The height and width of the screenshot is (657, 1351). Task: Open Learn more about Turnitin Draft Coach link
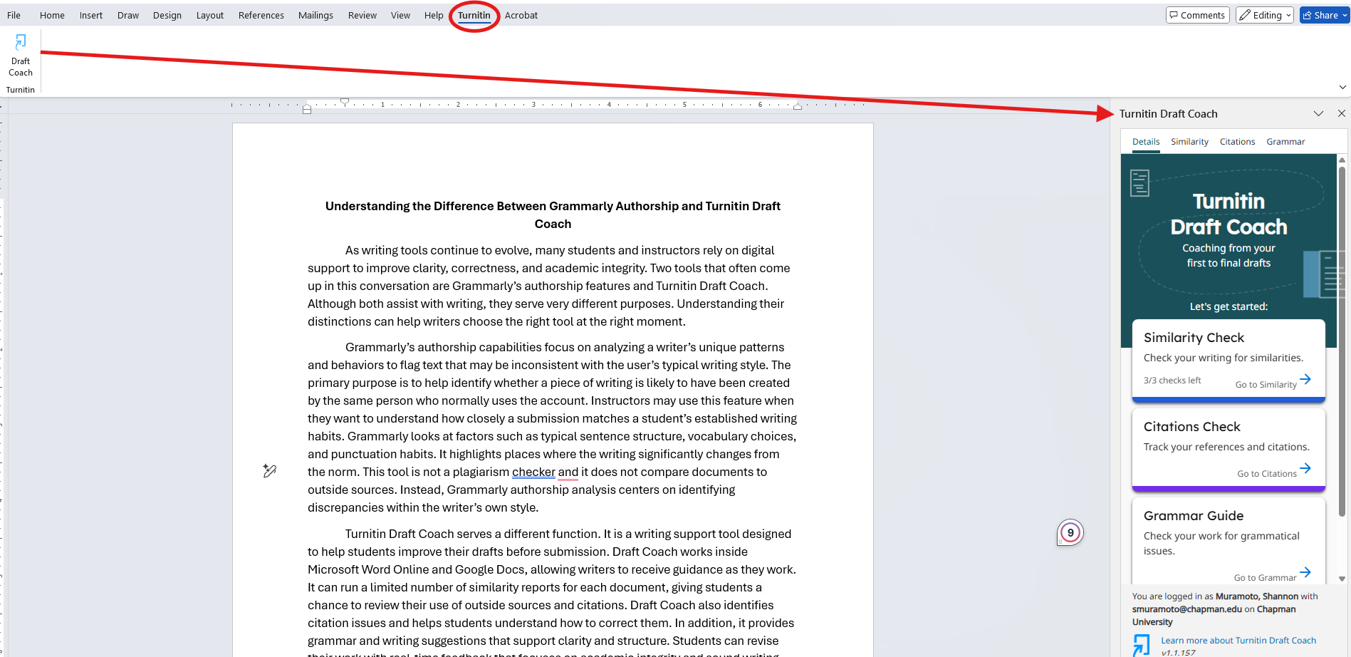1238,641
